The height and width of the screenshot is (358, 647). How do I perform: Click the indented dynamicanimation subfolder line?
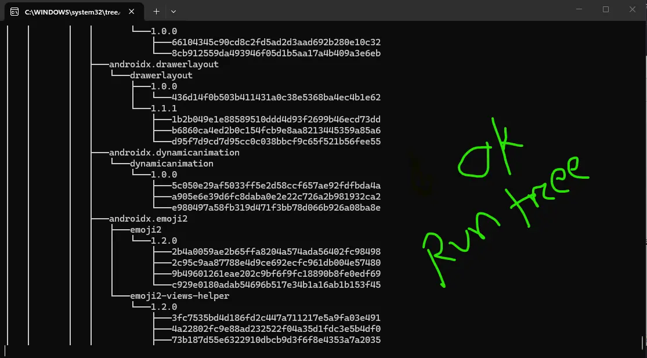(x=172, y=164)
